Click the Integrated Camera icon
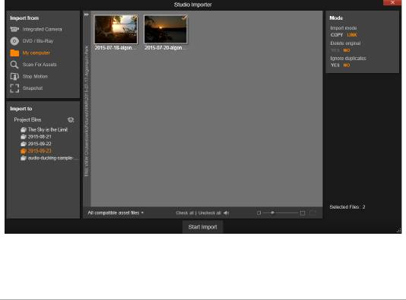Image resolution: width=406 pixels, height=300 pixels. (14, 29)
